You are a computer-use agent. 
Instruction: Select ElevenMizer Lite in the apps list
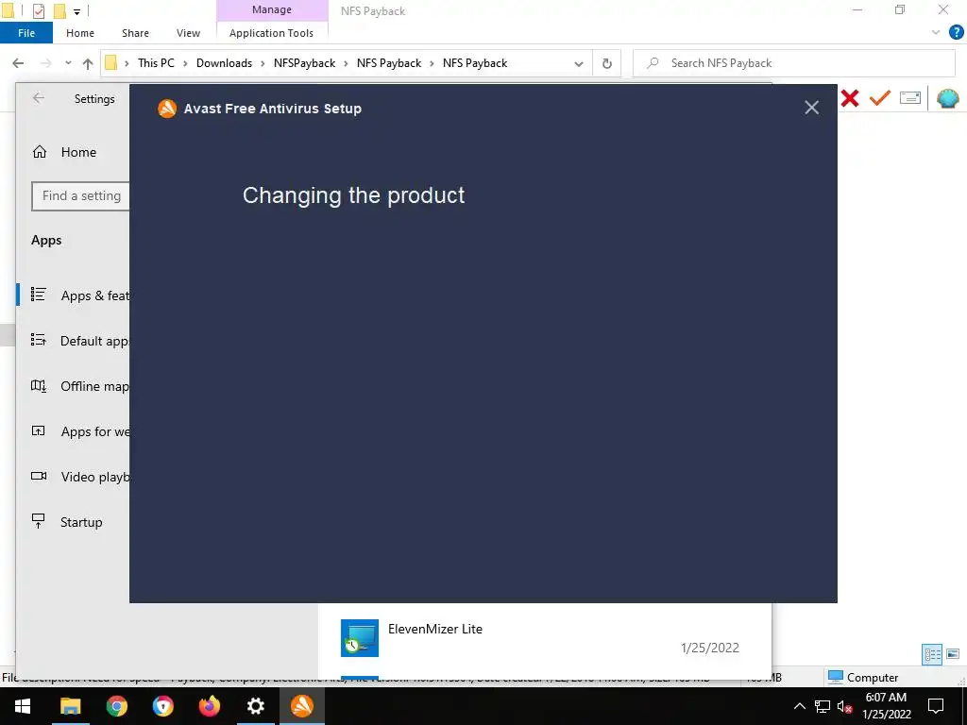544,638
